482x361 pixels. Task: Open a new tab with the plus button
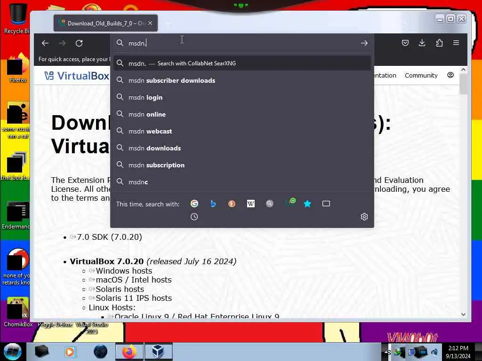pos(168,24)
